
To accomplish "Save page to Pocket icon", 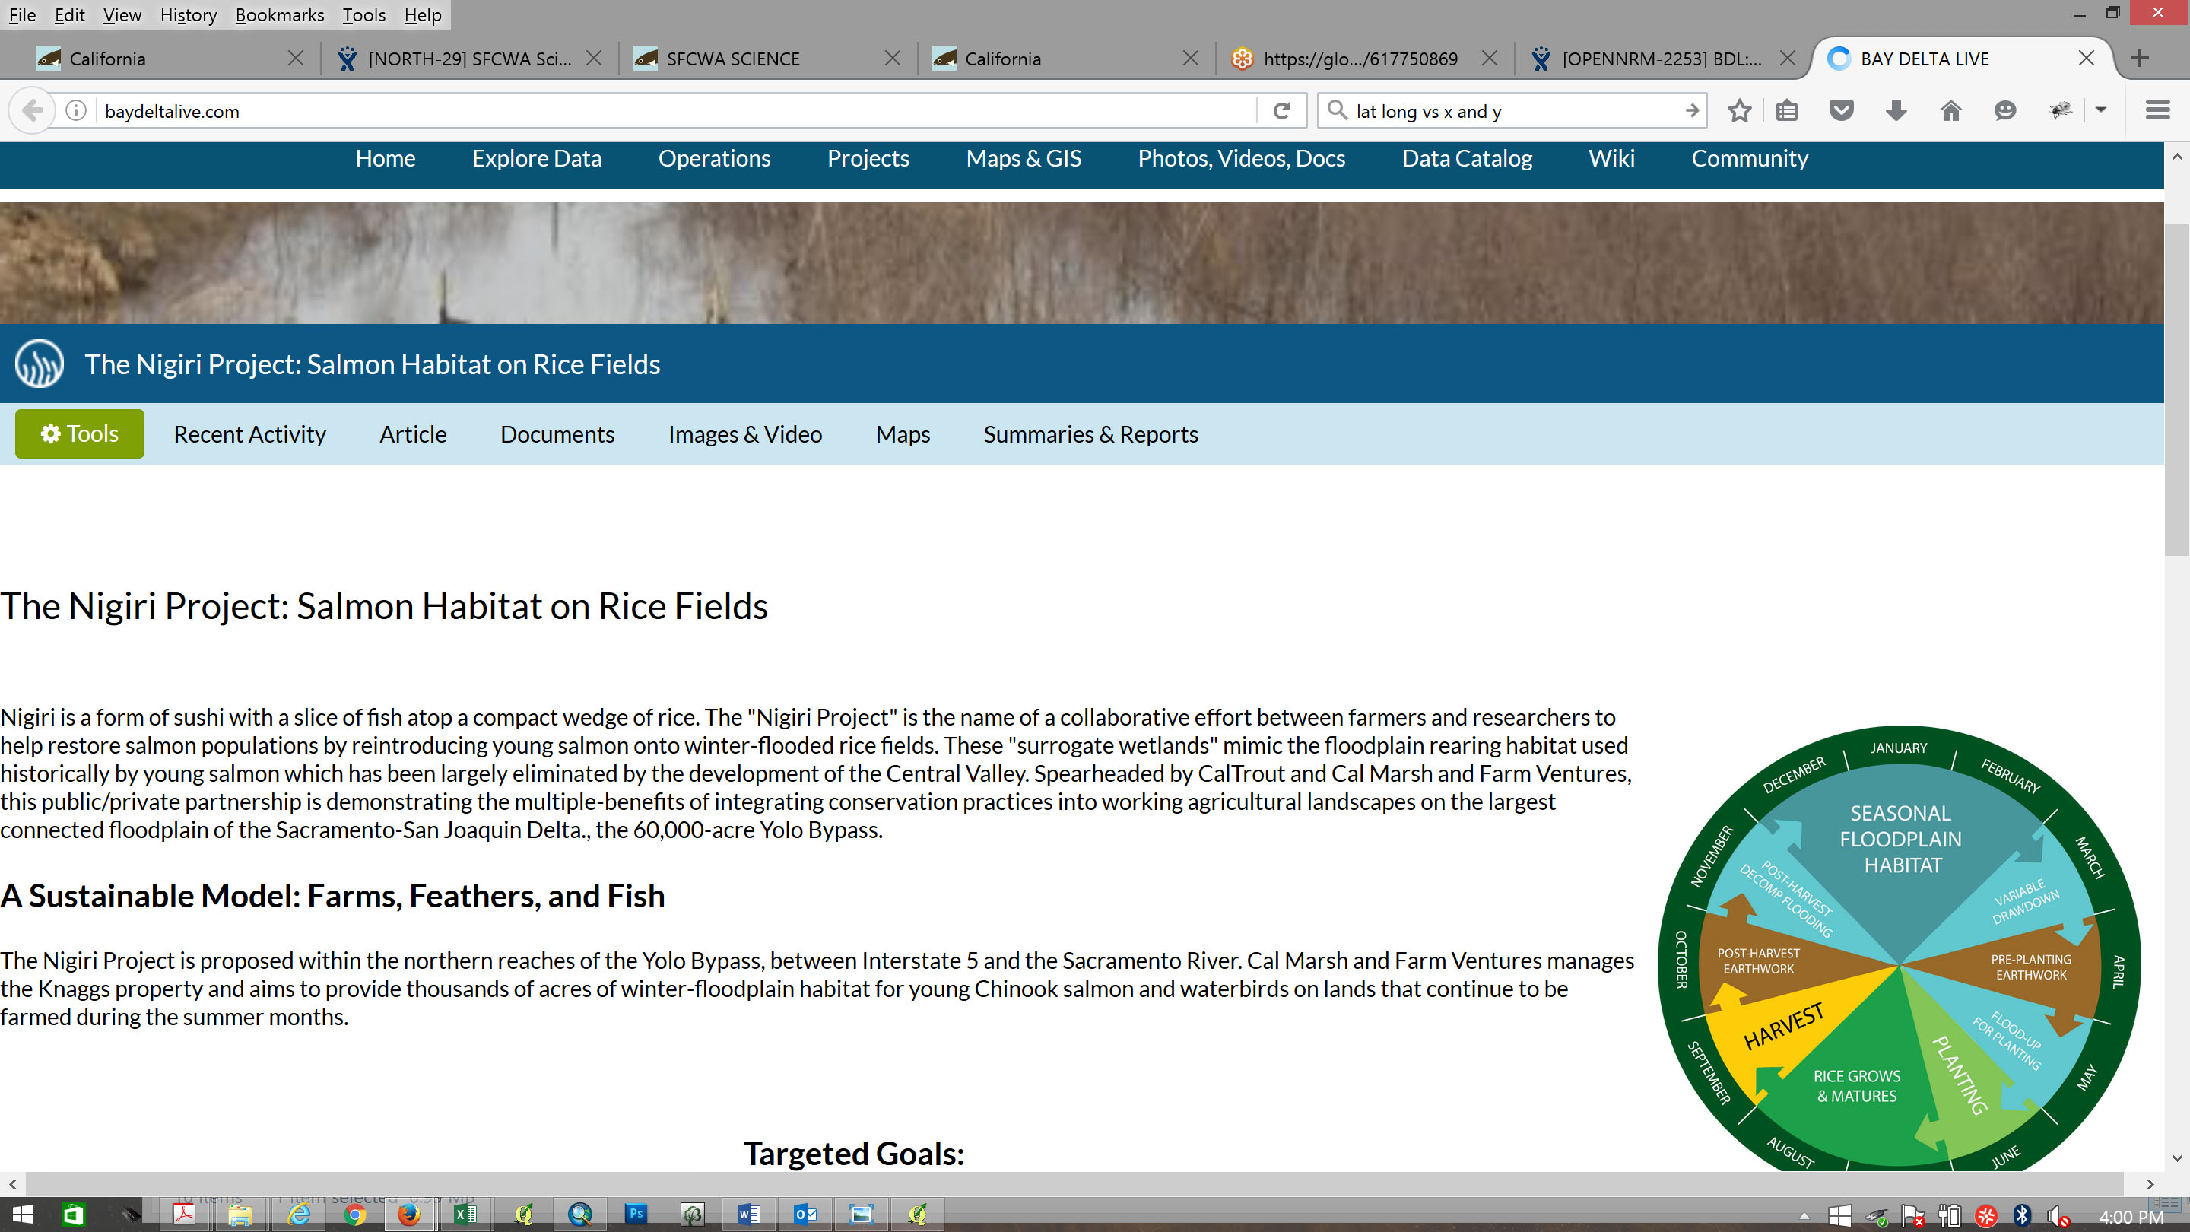I will coord(1842,110).
